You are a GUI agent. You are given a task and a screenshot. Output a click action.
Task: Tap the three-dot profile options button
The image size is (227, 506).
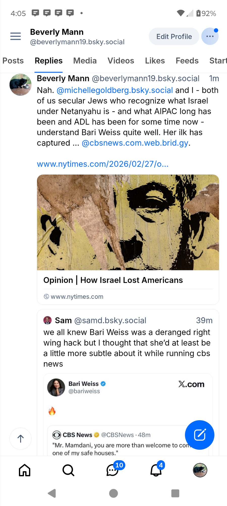coord(210,36)
